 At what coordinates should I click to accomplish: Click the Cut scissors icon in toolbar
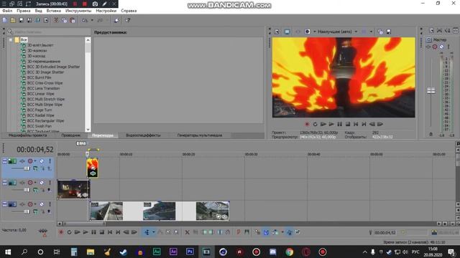coord(56,20)
